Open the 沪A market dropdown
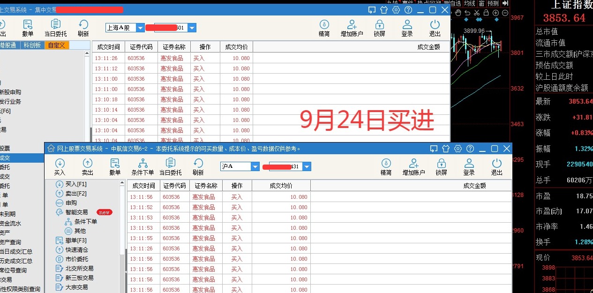 coord(255,166)
